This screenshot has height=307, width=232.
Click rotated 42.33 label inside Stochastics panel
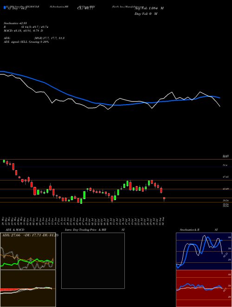226,255
